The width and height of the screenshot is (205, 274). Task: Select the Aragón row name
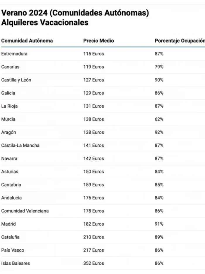(8, 132)
